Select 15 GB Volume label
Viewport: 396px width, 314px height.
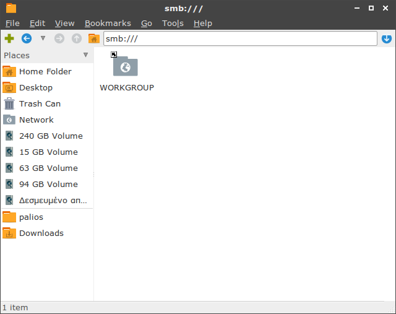(48, 152)
